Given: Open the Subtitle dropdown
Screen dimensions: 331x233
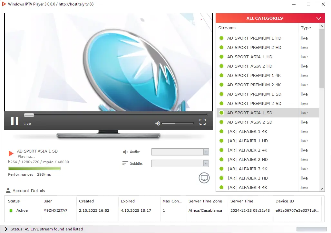Looking at the screenshot, I should (180, 163).
